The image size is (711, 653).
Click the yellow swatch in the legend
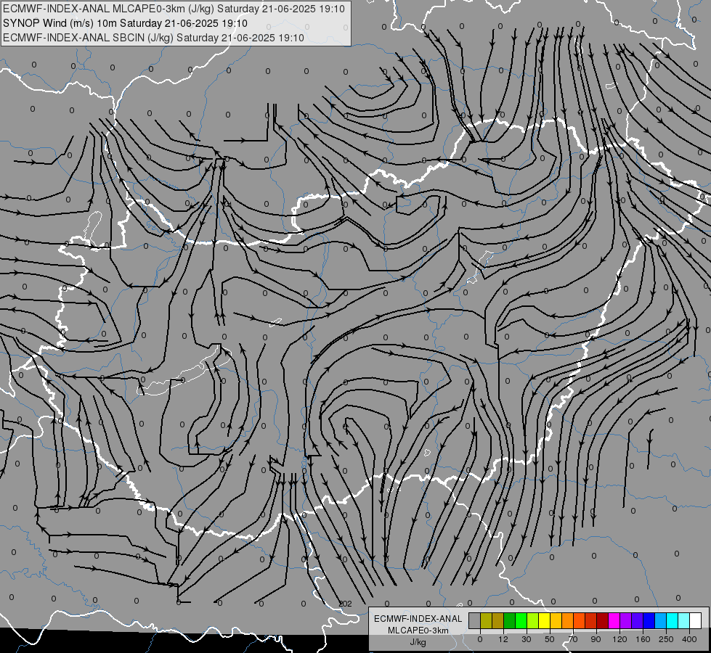coord(544,621)
